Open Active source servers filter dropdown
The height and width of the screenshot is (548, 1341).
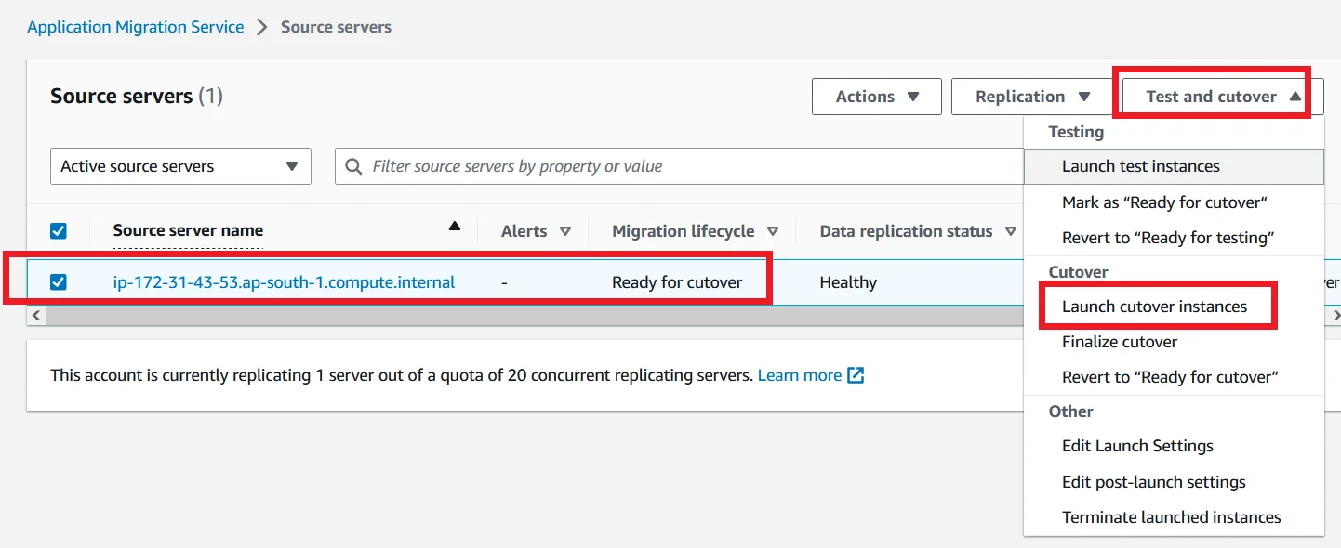click(180, 166)
